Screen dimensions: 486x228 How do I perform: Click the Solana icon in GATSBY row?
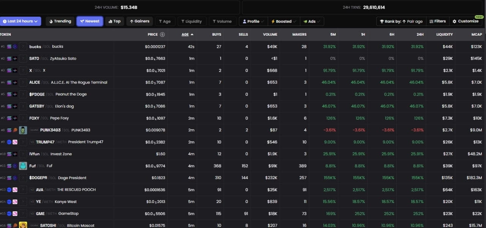point(9,106)
